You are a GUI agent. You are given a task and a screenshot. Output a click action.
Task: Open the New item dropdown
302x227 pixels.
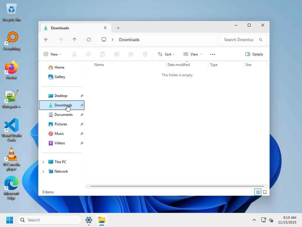point(52,54)
